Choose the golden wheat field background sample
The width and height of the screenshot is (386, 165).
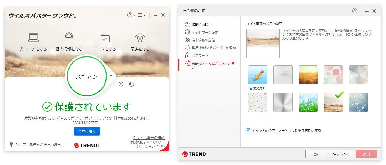(x=308, y=75)
